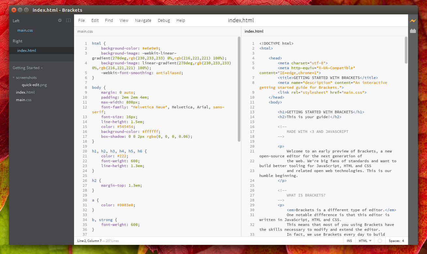Click the Line 2, Column 7 cursor status

(x=89, y=241)
